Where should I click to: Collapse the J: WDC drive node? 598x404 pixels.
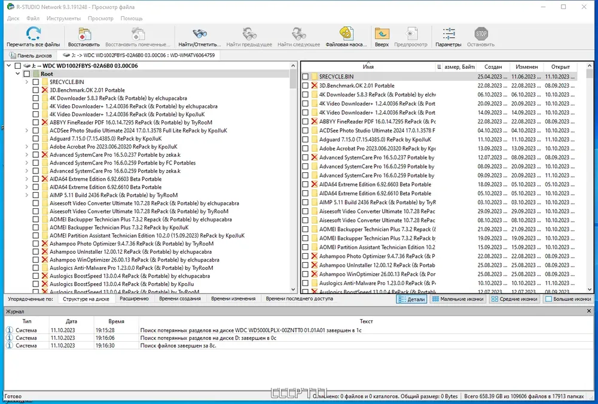(9, 66)
